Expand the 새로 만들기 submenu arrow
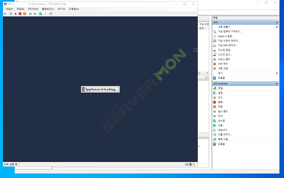284x178 pixels. (x=277, y=27)
